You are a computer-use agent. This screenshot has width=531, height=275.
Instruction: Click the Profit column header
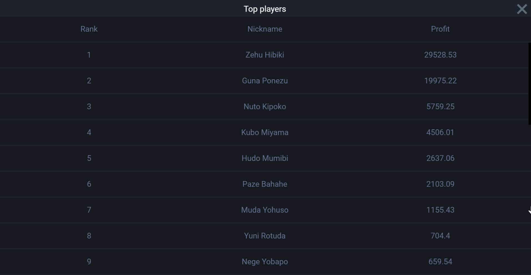pos(440,29)
